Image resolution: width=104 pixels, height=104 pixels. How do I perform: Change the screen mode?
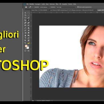click(x=29, y=51)
